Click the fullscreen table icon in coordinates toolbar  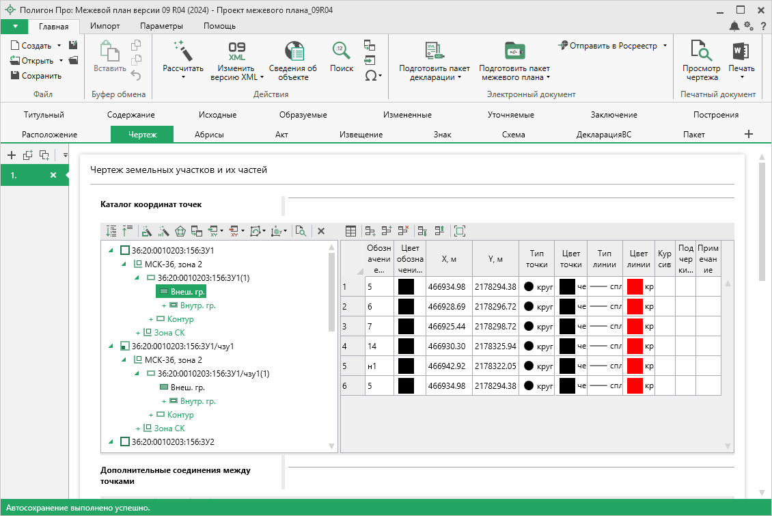pos(460,231)
